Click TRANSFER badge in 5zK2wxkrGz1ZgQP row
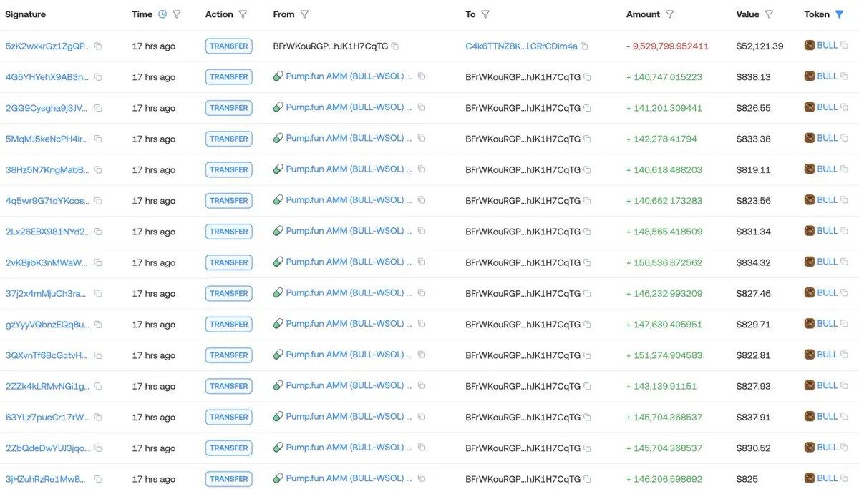The height and width of the screenshot is (489, 859). pos(229,46)
